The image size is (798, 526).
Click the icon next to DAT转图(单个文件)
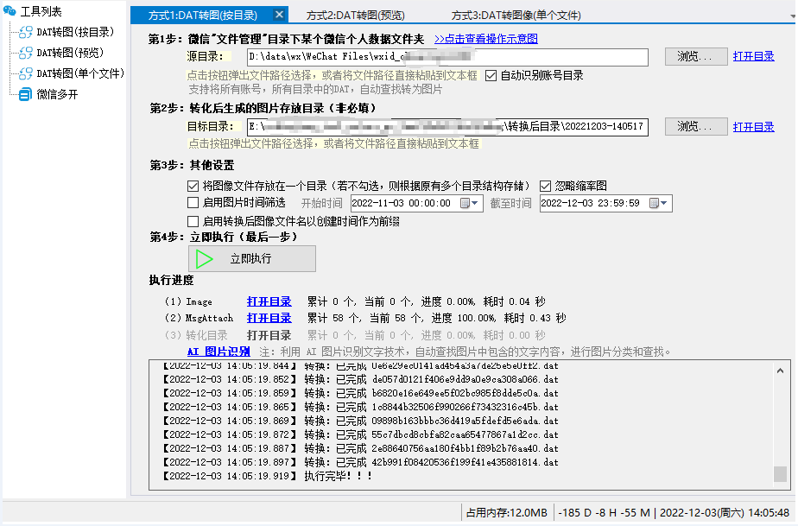[x=26, y=73]
